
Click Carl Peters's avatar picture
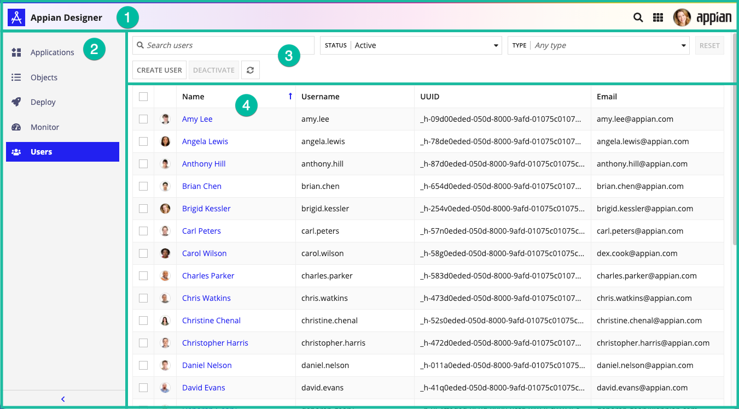pyautogui.click(x=165, y=231)
